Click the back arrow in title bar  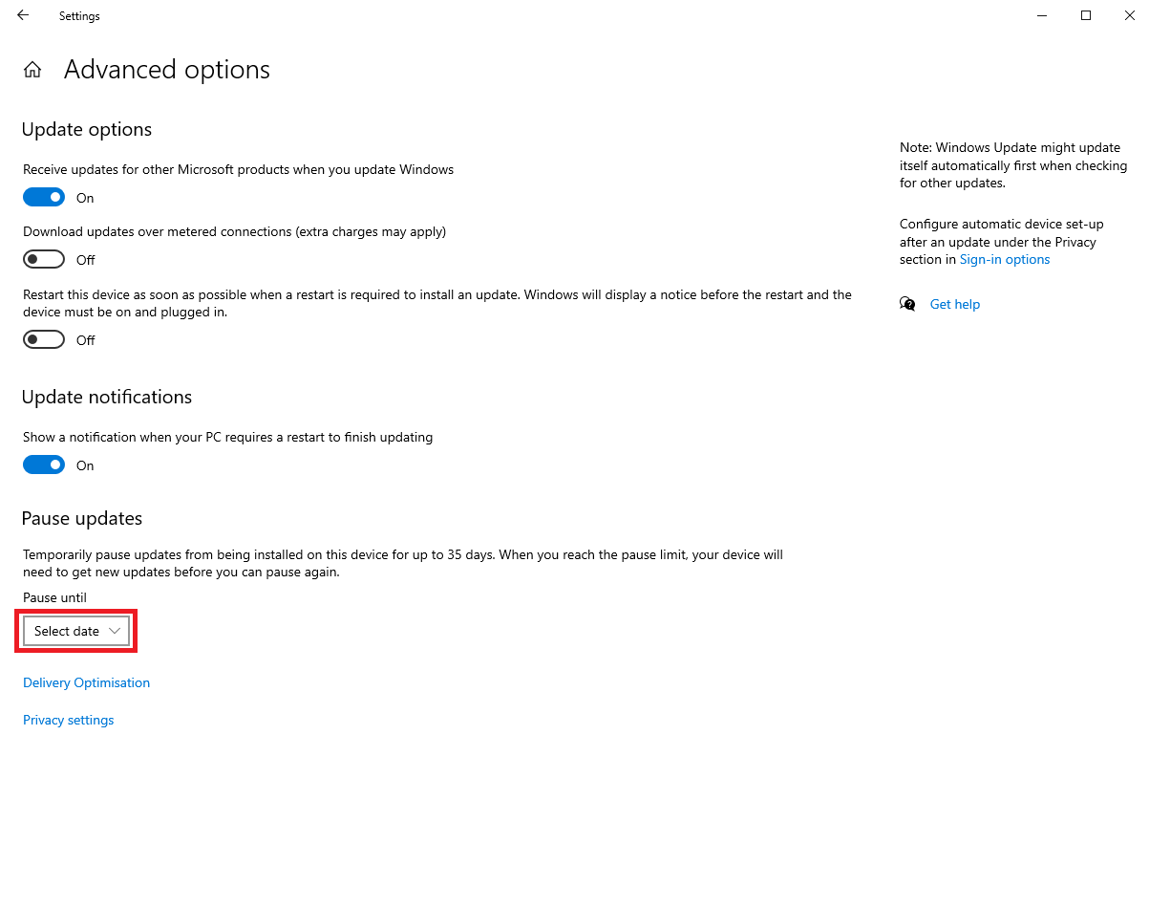point(23,15)
